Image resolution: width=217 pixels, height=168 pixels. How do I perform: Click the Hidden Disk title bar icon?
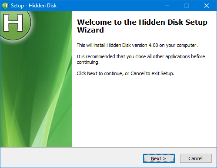5,6
